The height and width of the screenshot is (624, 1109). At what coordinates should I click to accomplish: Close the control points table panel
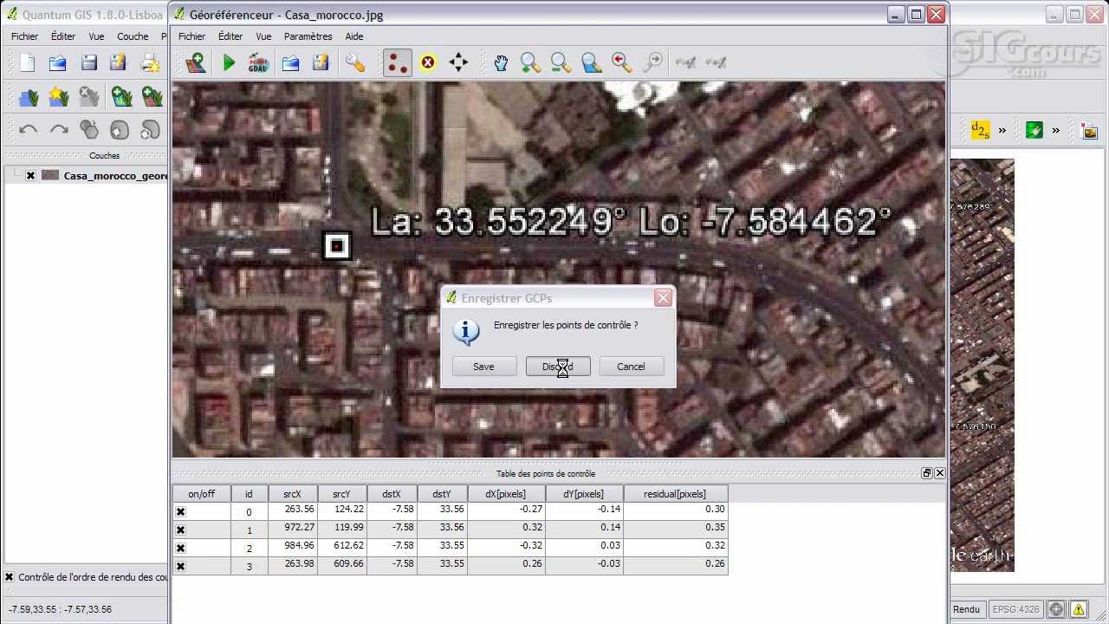click(939, 473)
